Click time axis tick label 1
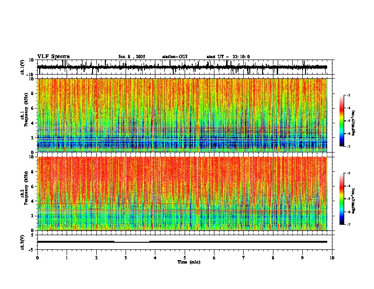 [x=67, y=257]
